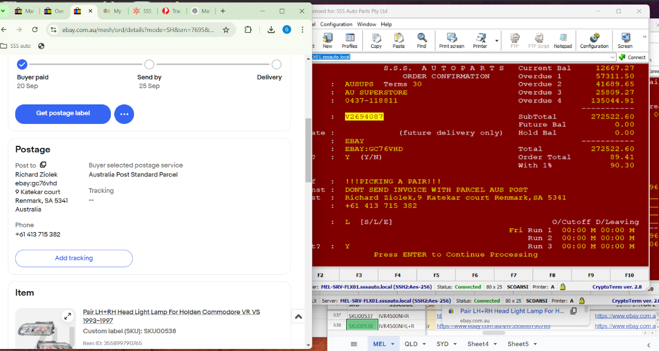The width and height of the screenshot is (659, 351).
Task: Open Configuration from the toolbar icon
Action: click(594, 40)
